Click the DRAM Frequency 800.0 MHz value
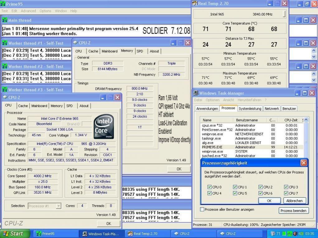Image resolution: width=318 pixels, height=238 pixels. 140,89
